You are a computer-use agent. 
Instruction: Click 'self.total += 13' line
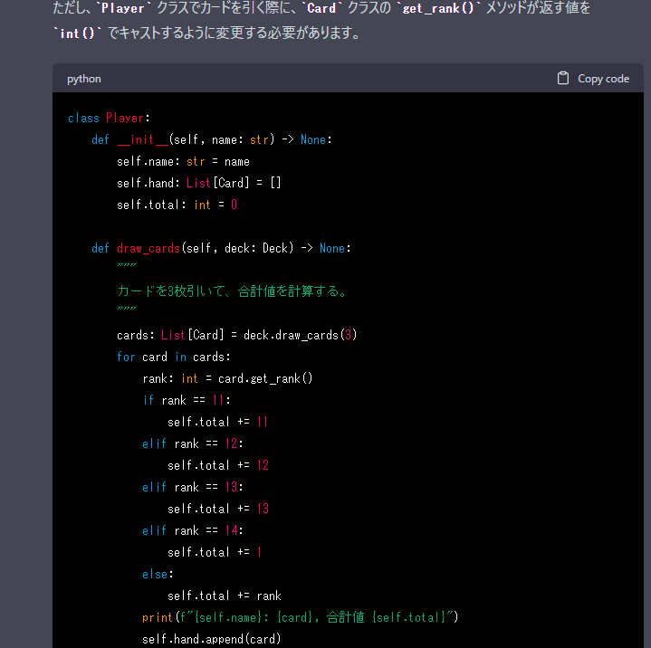[x=218, y=509]
